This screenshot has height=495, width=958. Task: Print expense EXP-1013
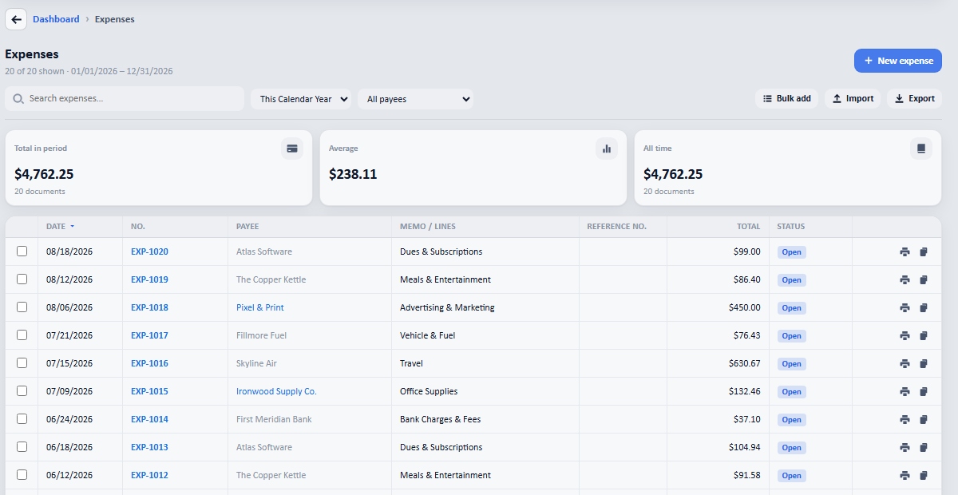(905, 448)
